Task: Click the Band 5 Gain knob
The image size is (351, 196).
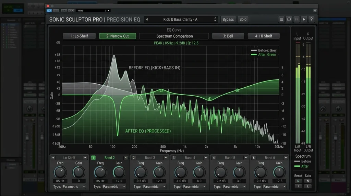Action: pyautogui.click(x=239, y=172)
